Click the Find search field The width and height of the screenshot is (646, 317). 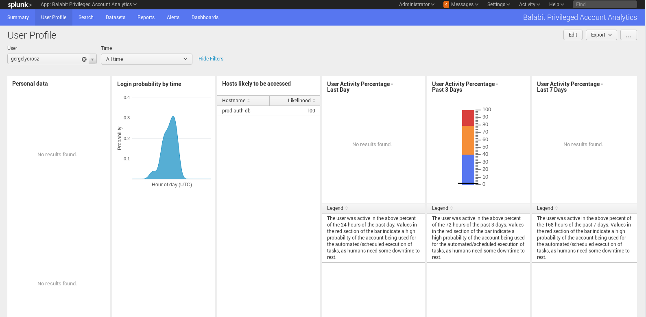(x=605, y=4)
